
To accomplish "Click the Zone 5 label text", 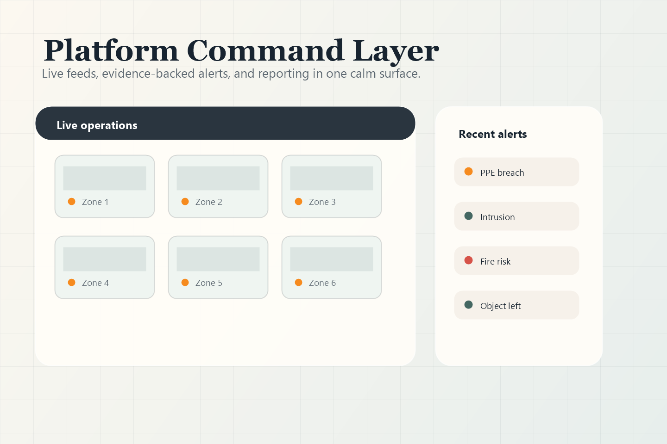I will pos(209,283).
